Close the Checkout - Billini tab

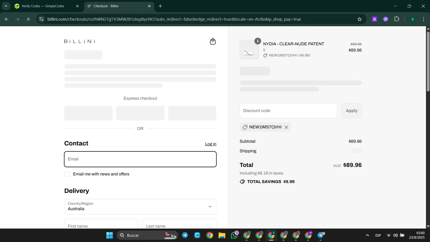[x=149, y=6]
